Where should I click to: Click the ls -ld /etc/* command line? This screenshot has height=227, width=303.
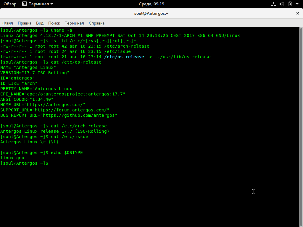pos(68,41)
